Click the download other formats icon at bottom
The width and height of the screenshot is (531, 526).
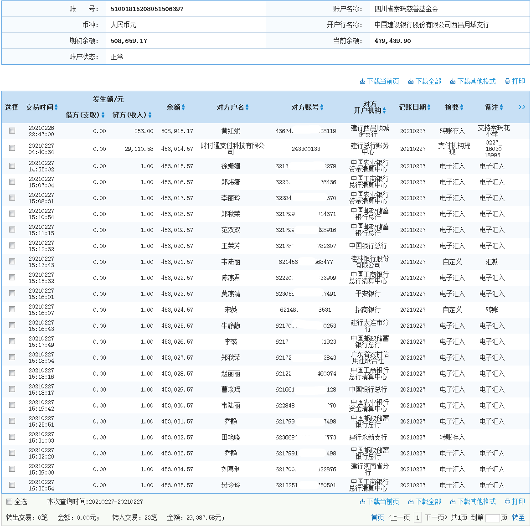tap(473, 502)
